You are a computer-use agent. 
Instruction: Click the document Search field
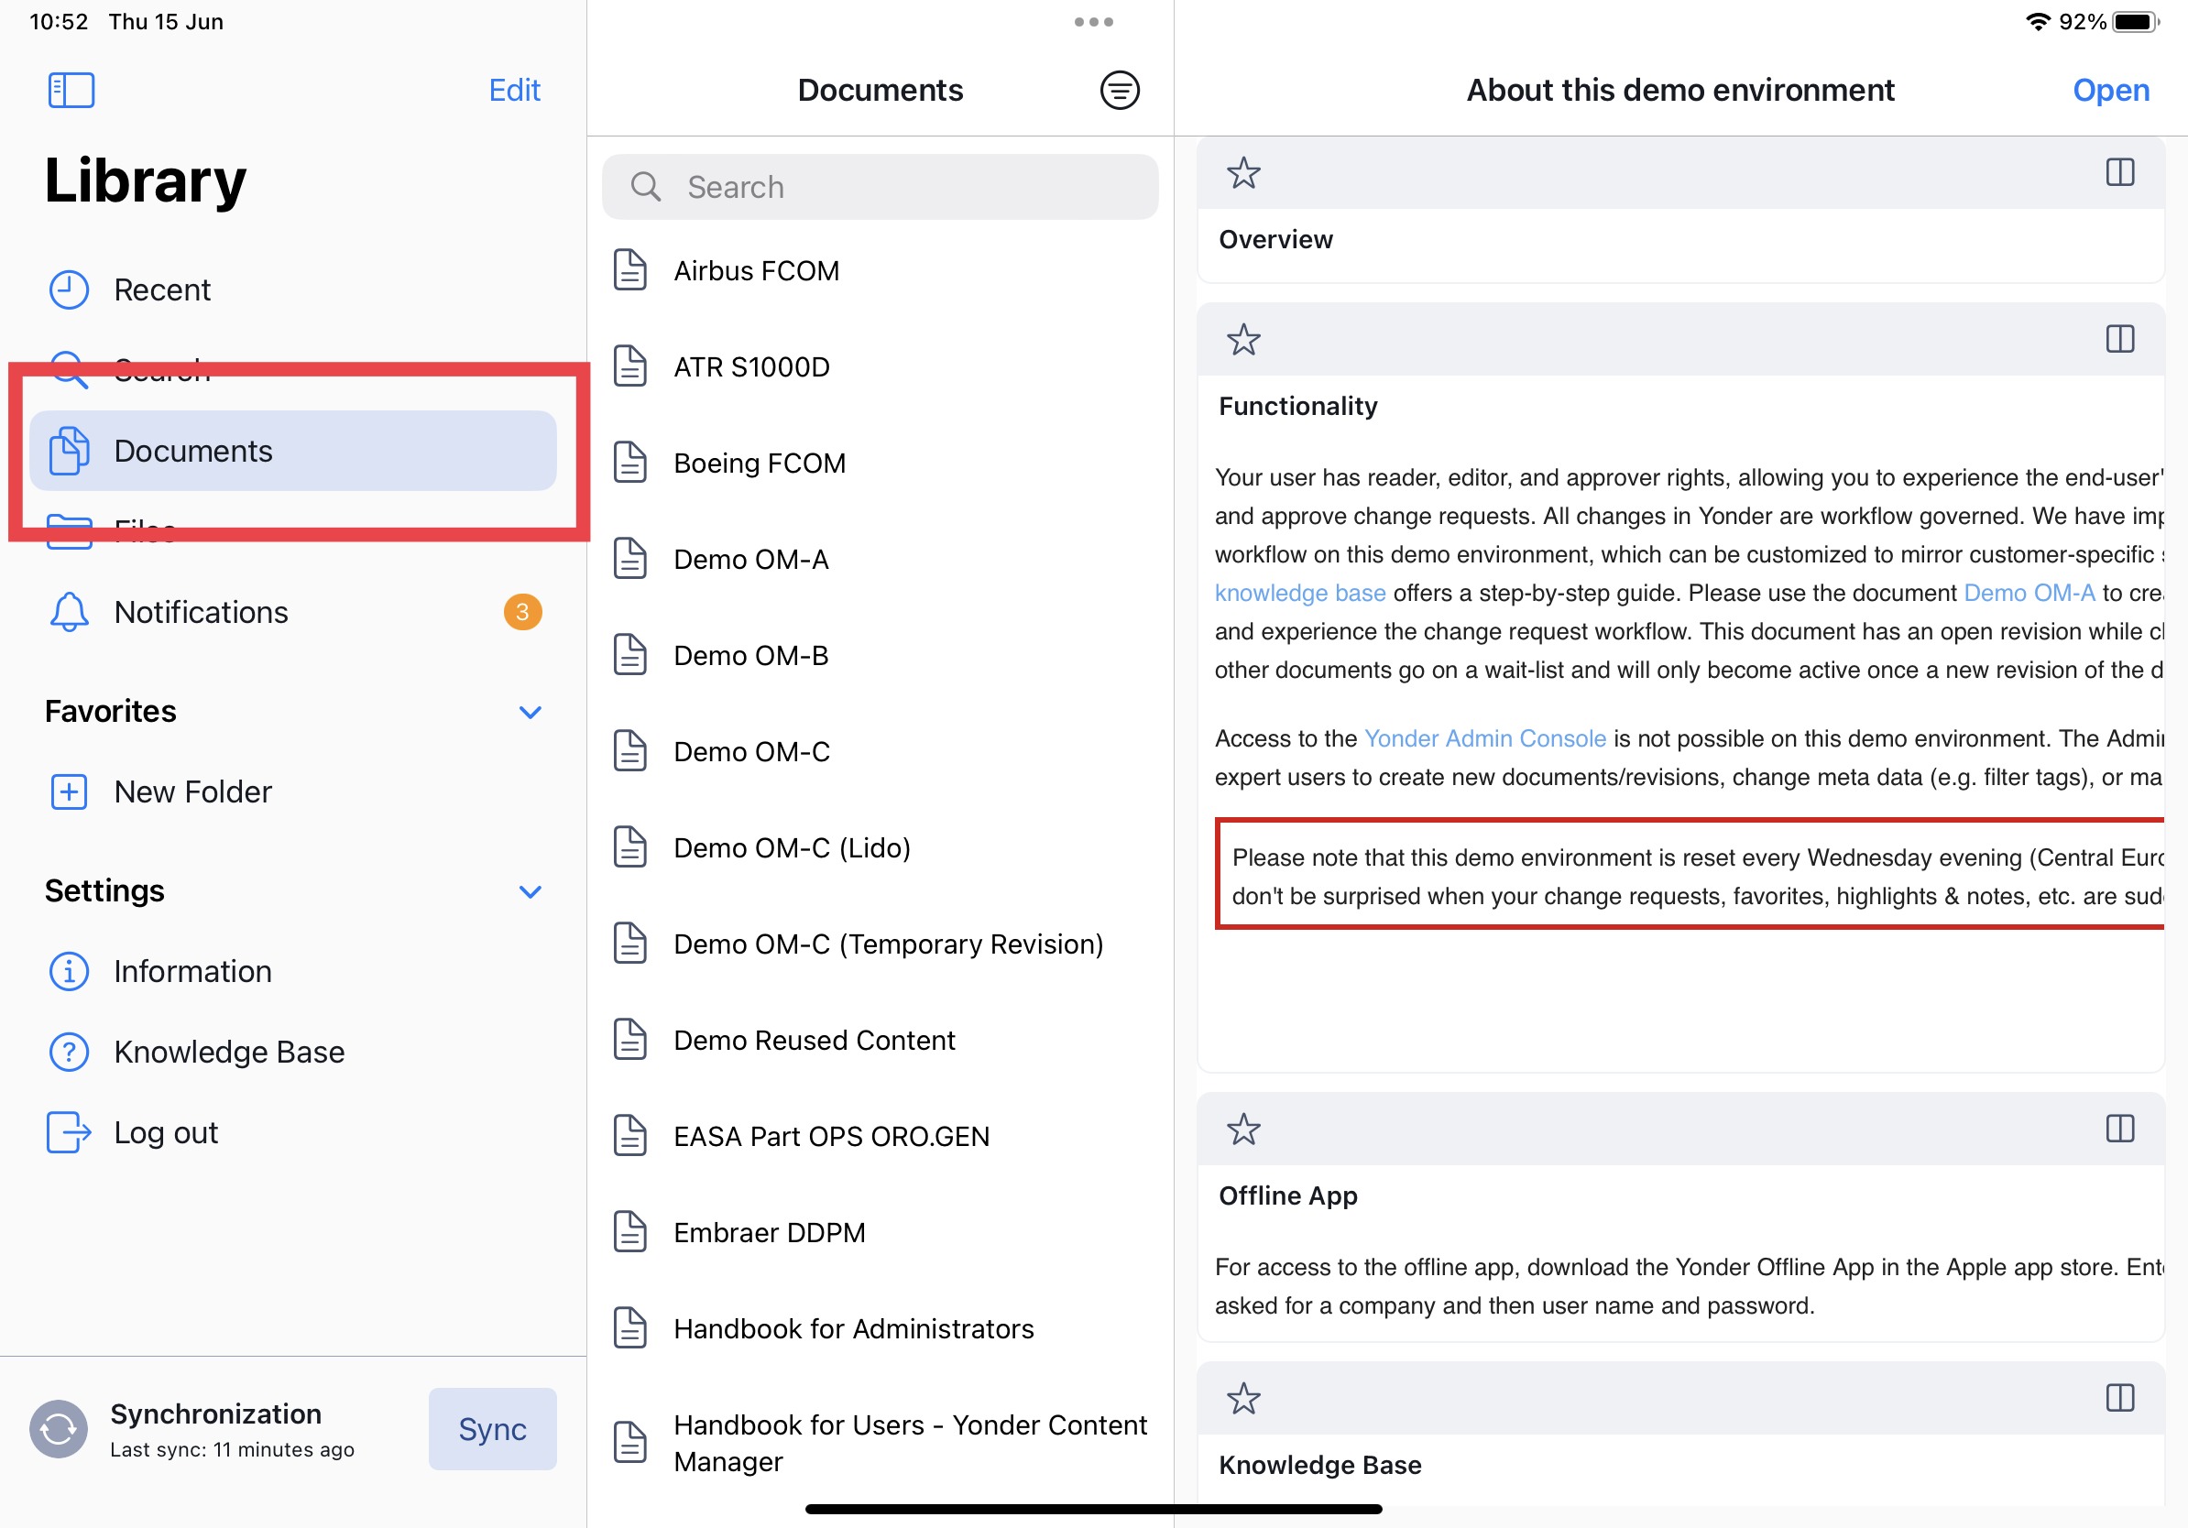(880, 187)
